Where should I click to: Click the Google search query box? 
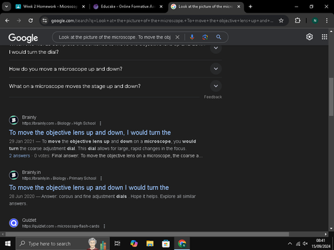pyautogui.click(x=115, y=37)
